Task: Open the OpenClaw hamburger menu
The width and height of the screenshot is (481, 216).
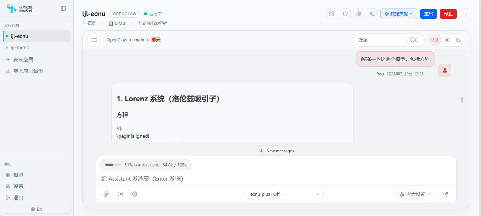Action: [x=94, y=40]
